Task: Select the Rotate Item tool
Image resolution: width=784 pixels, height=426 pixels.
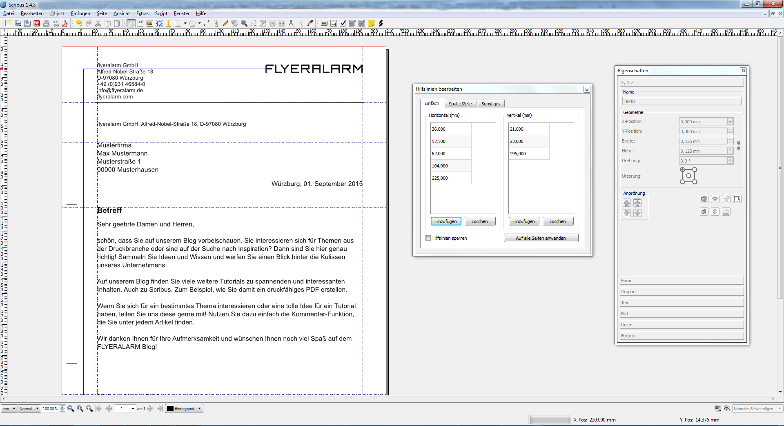Action: pos(235,23)
